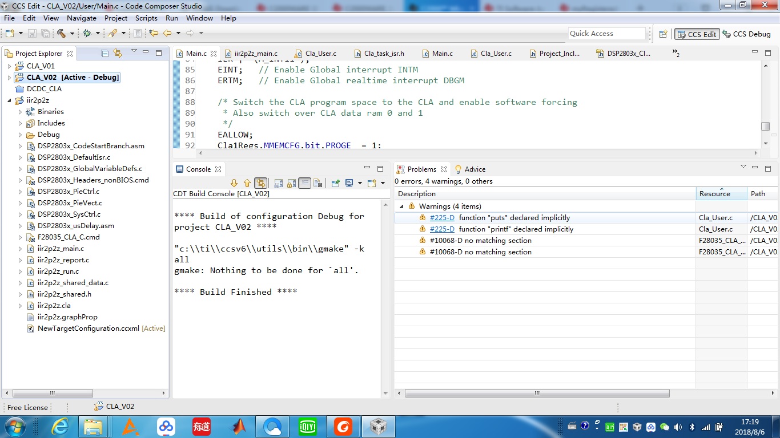Viewport: 780px width, 438px height.
Task: Open the Navigate menu
Action: pyautogui.click(x=82, y=18)
